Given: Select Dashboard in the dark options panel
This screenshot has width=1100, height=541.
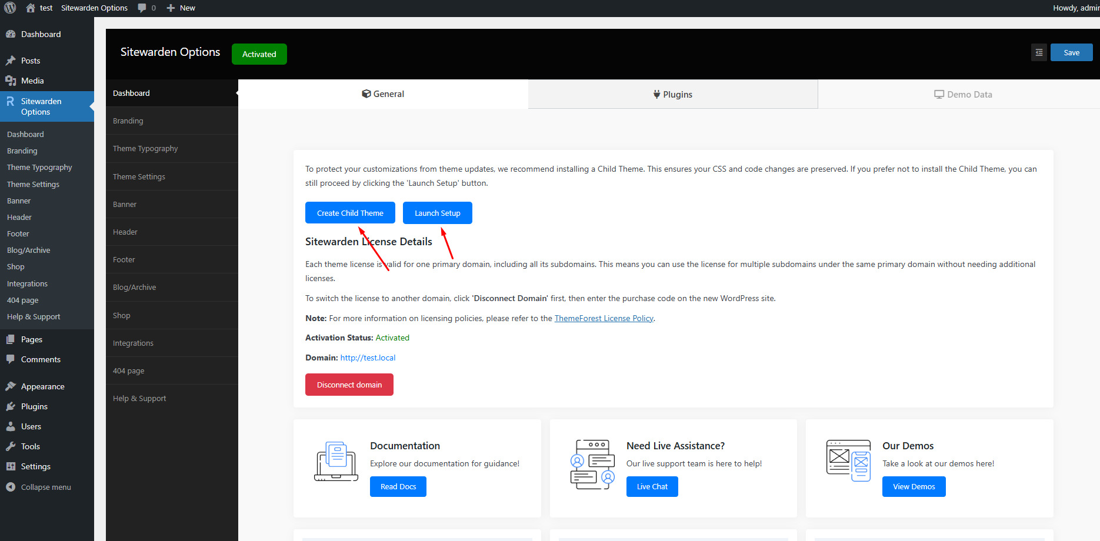Looking at the screenshot, I should [172, 93].
